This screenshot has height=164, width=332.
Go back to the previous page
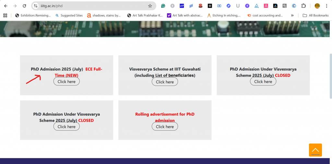click(6, 6)
